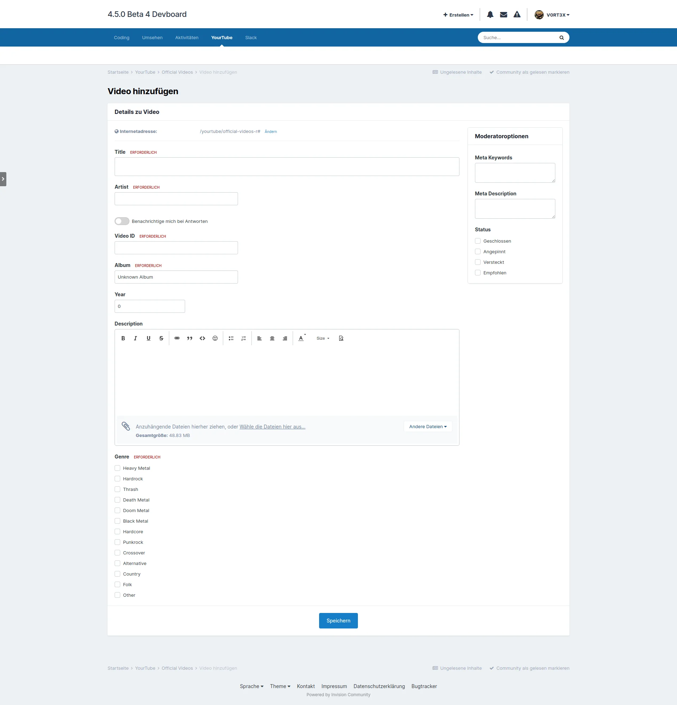Open the Size dropdown in the editor

(x=323, y=338)
